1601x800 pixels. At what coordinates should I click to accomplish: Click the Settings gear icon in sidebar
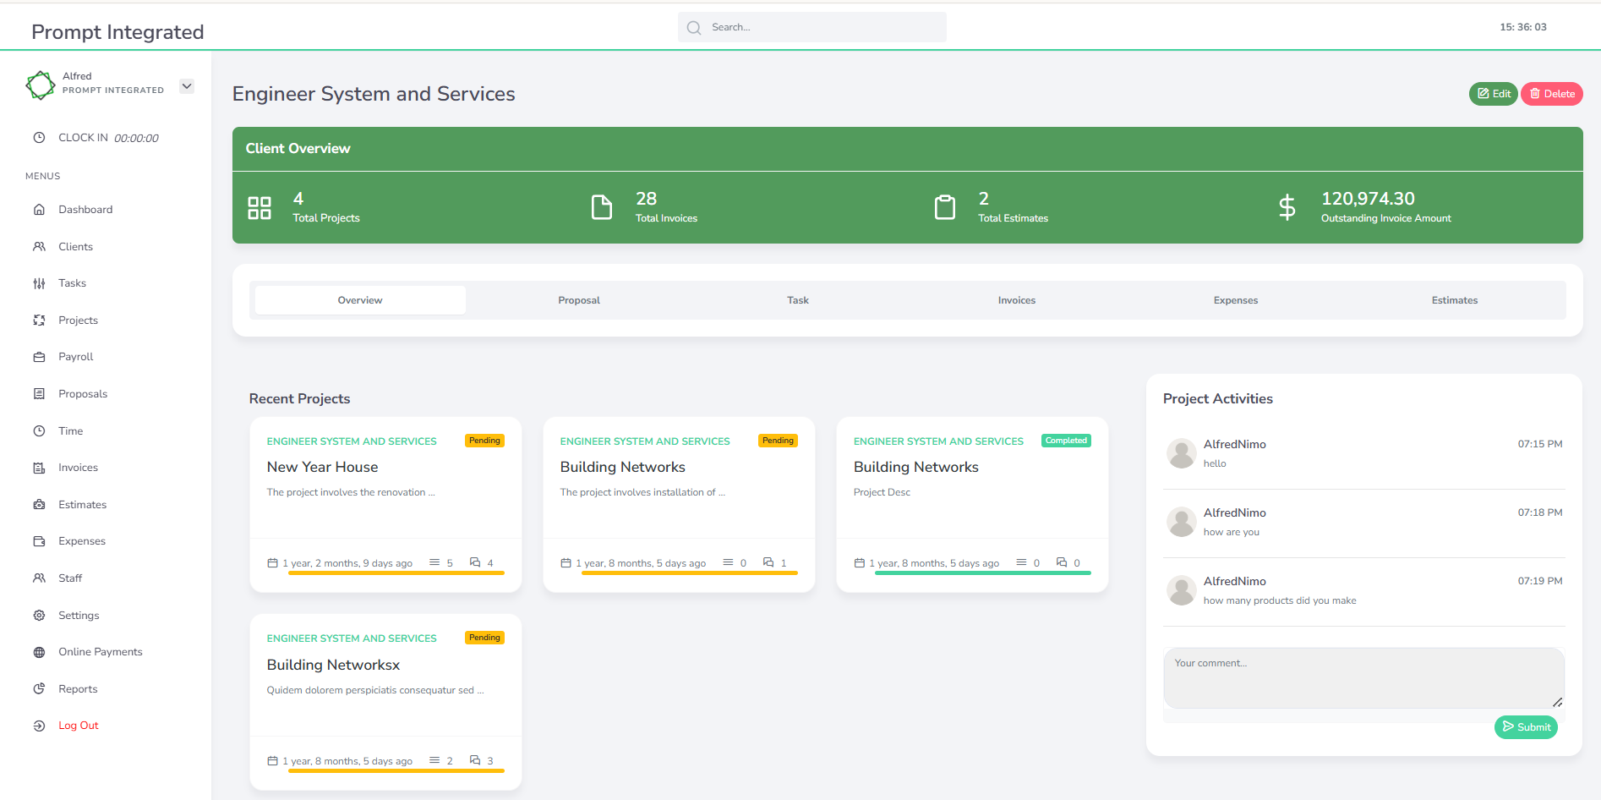tap(39, 616)
